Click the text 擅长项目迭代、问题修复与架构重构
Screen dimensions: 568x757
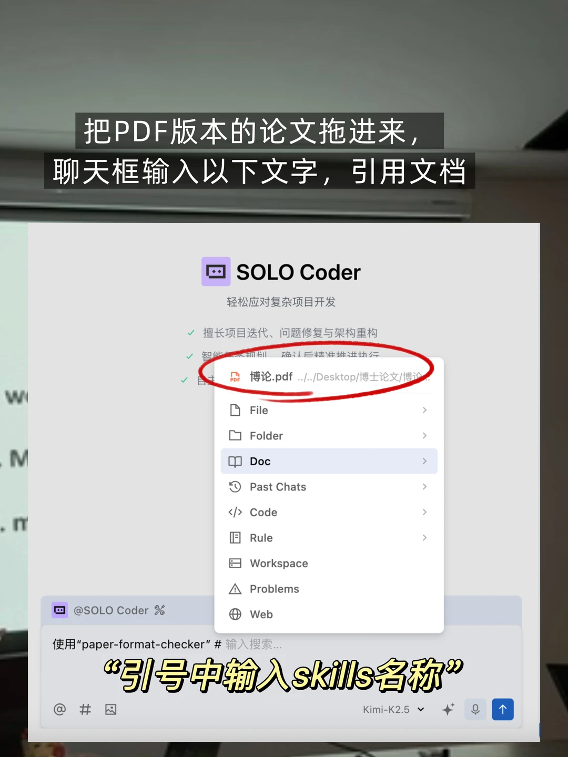pyautogui.click(x=290, y=333)
